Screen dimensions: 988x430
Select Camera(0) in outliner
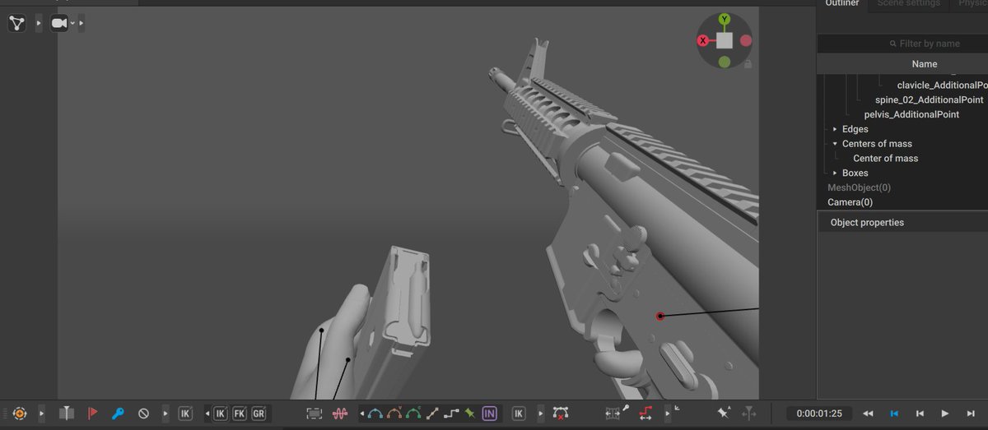850,202
